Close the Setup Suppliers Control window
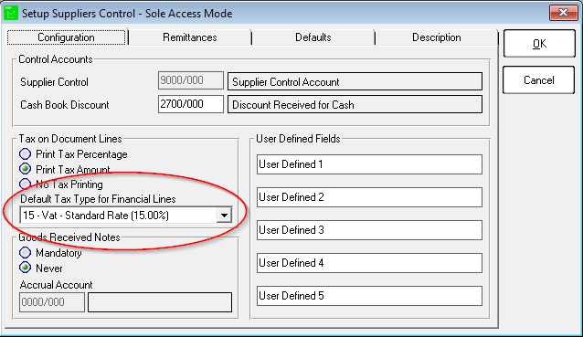Image resolution: width=583 pixels, height=337 pixels. point(563,13)
